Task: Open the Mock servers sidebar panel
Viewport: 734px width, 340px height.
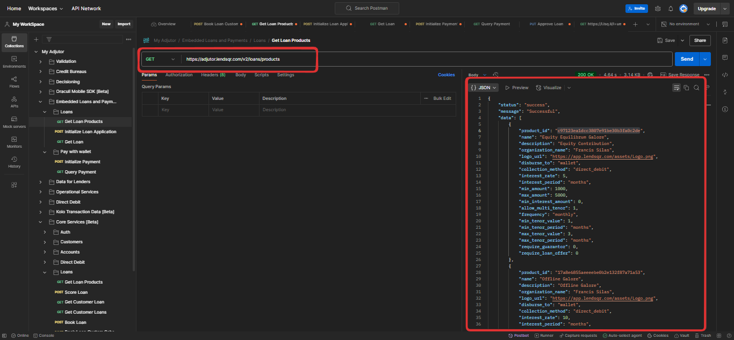Action: [x=15, y=122]
